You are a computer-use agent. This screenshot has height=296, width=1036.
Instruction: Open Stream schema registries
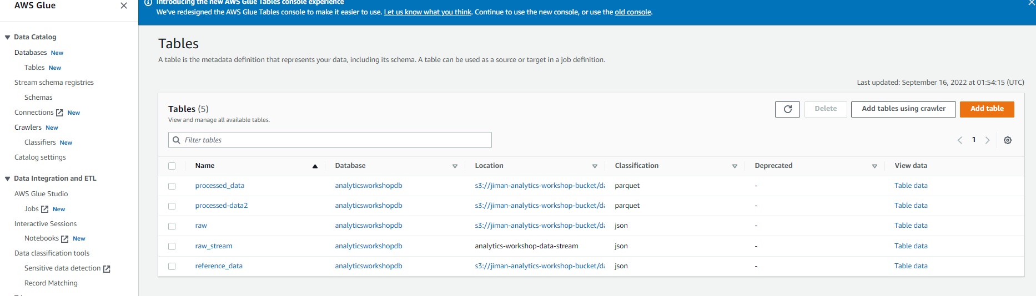(x=54, y=83)
